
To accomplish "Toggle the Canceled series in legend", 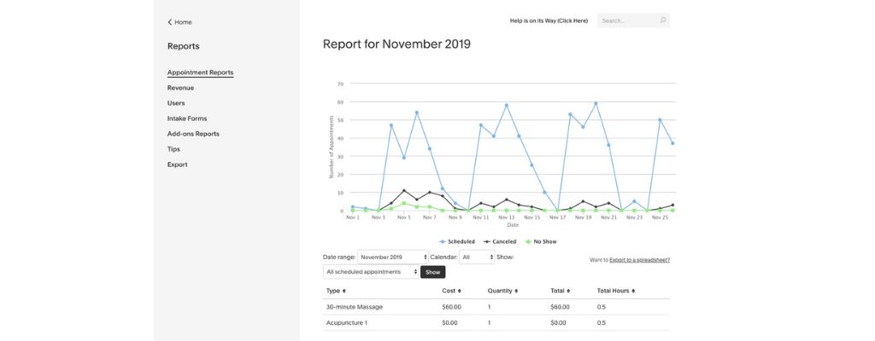I will 500,241.
